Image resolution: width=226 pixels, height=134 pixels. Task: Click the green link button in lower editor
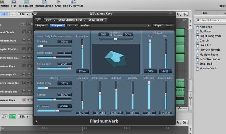coord(12,116)
